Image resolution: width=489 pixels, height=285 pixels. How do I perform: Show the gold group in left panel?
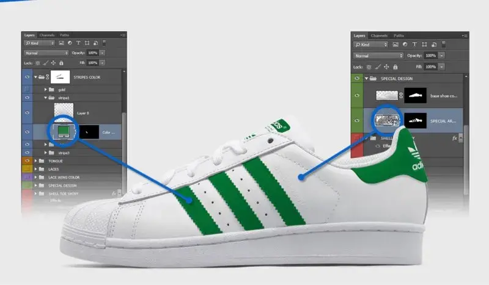point(27,89)
